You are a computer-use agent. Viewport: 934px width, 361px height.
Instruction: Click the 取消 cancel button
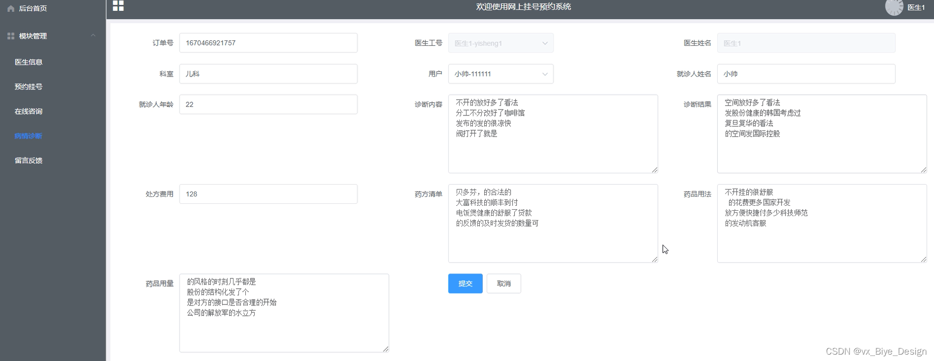coord(504,283)
